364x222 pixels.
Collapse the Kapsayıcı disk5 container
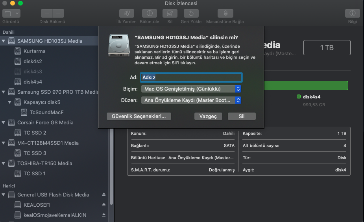point(10,102)
